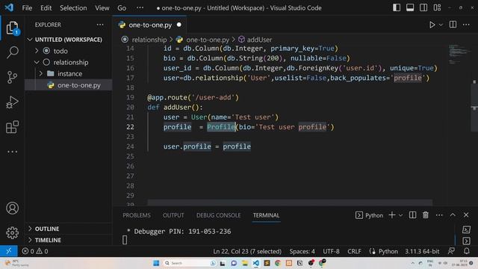Switch to the Debug Console tab

219,215
